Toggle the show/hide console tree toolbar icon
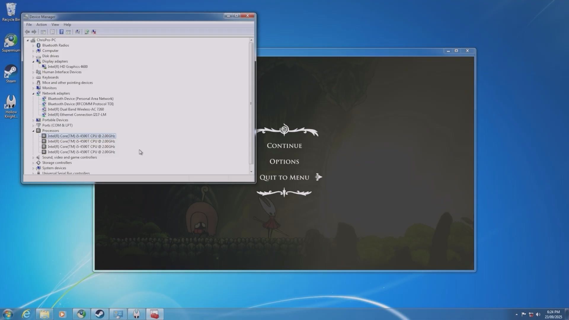Viewport: 569px width, 320px height. (x=43, y=32)
